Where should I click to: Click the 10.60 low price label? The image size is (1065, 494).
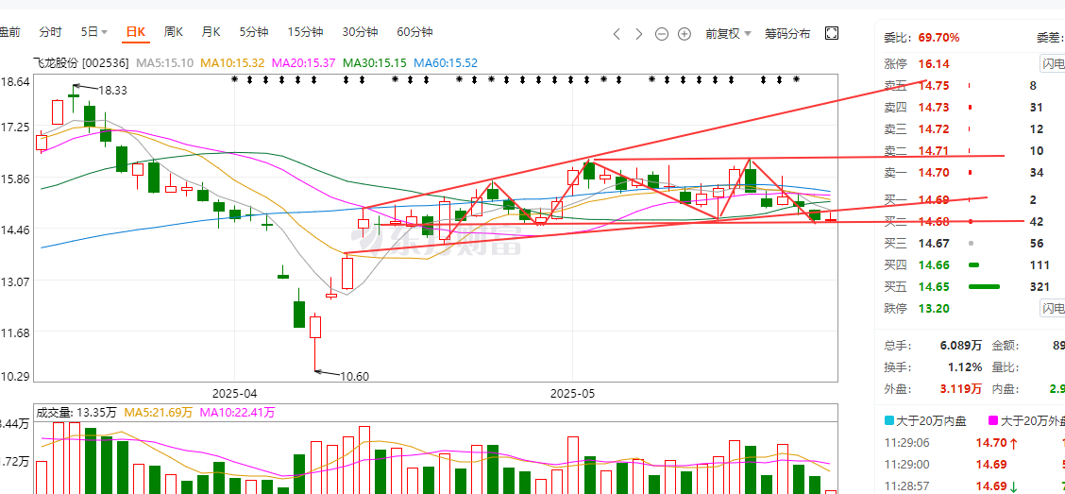354,376
